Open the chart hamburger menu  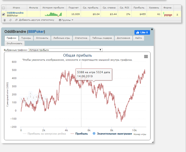point(146,56)
